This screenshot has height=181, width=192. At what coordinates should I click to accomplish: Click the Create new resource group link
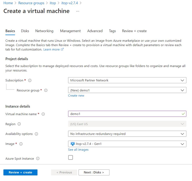(x=76, y=96)
